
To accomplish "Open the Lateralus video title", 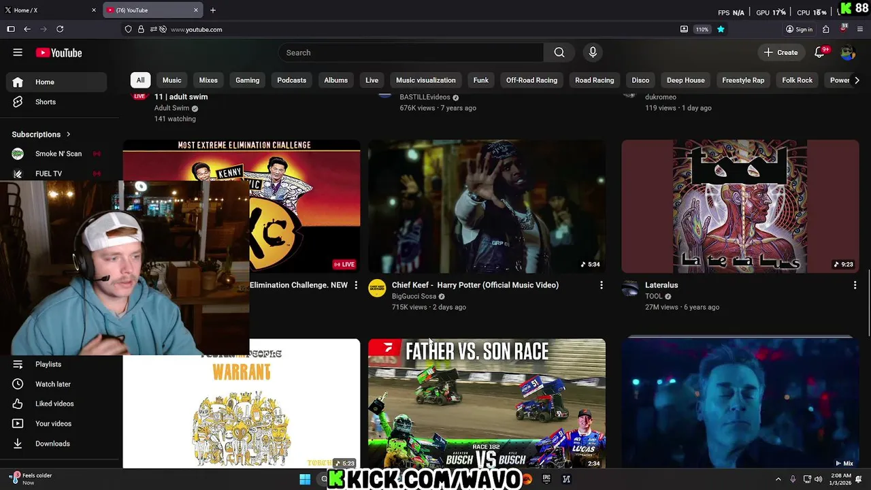I will tap(661, 285).
